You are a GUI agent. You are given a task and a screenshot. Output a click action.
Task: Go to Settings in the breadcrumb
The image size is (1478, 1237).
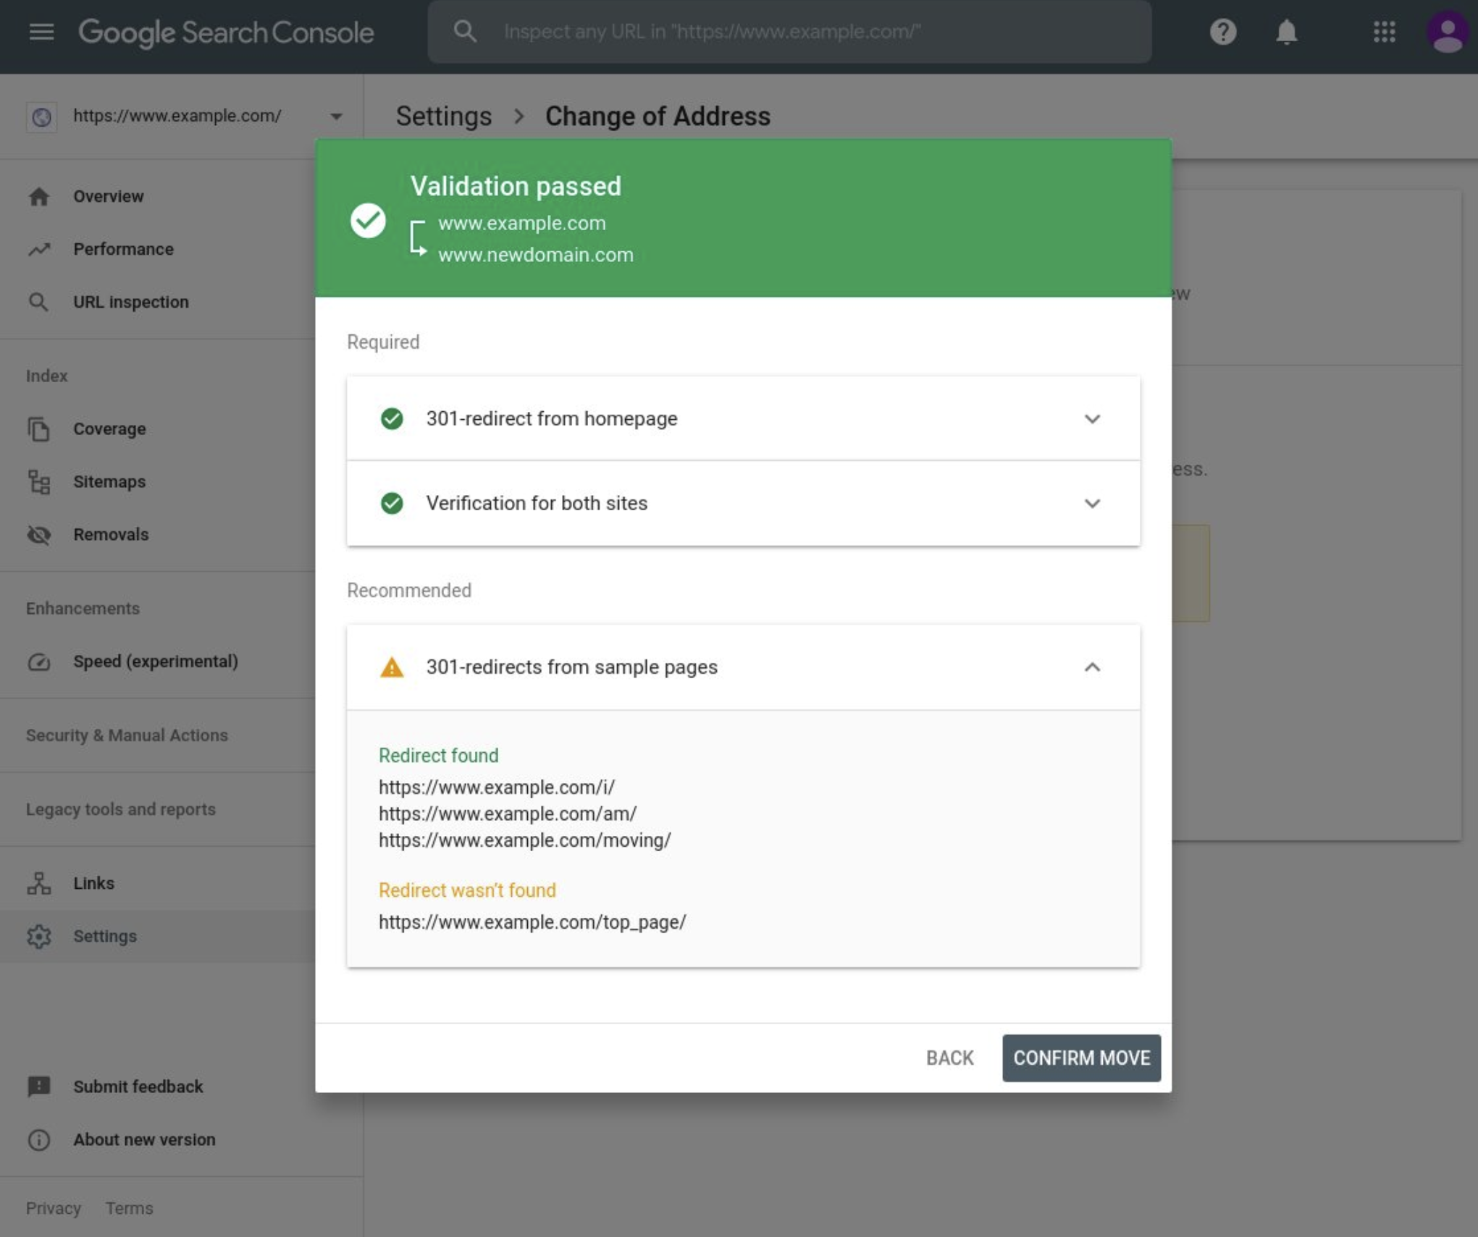coord(443,115)
